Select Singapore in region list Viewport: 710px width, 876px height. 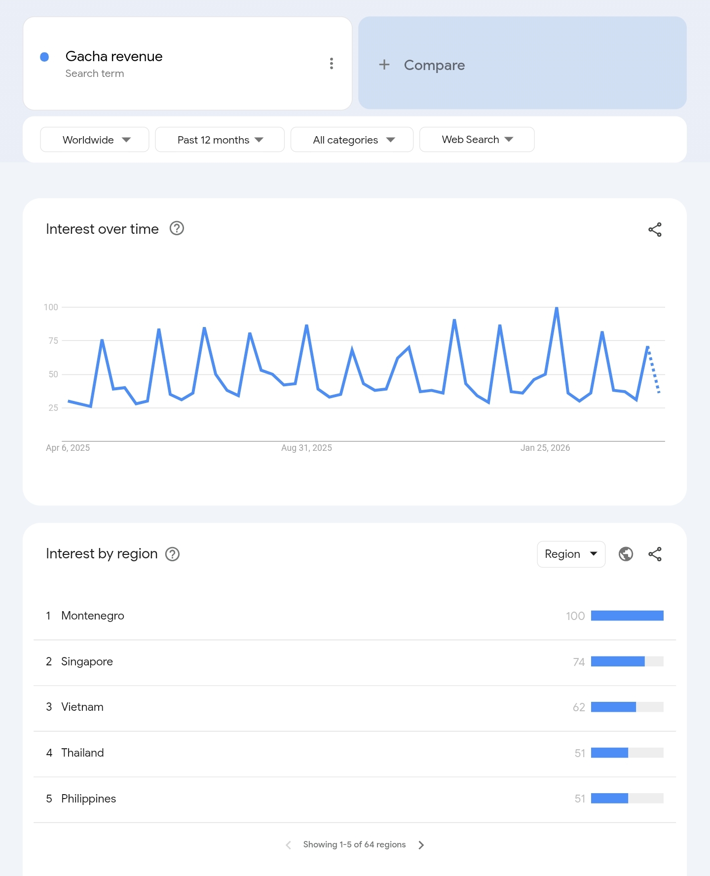pyautogui.click(x=355, y=662)
